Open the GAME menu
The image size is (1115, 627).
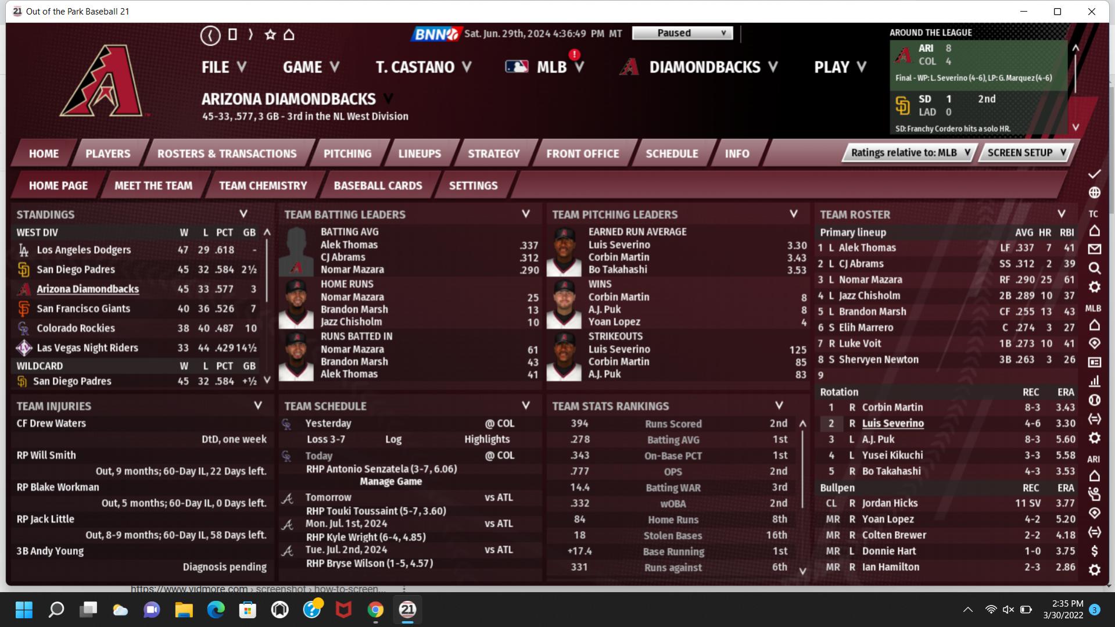311,67
